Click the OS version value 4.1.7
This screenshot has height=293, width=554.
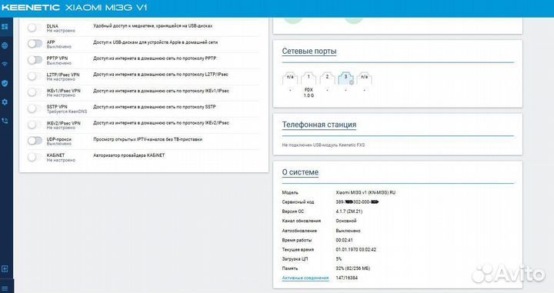[x=349, y=211]
